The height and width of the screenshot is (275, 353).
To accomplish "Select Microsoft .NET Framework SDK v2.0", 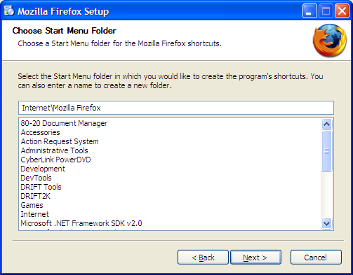I will [x=81, y=223].
